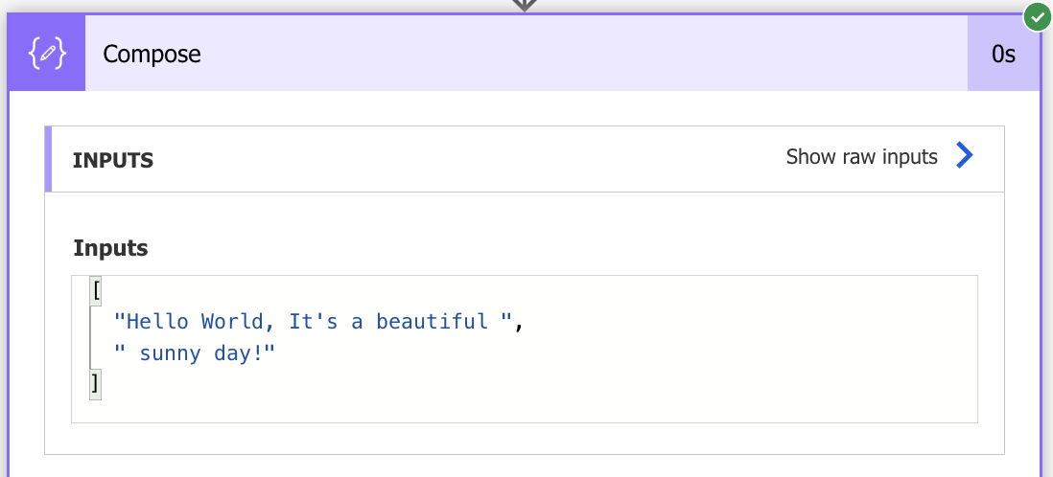Click the blue chevron beside Show raw inputs
This screenshot has height=477, width=1053.
point(965,156)
